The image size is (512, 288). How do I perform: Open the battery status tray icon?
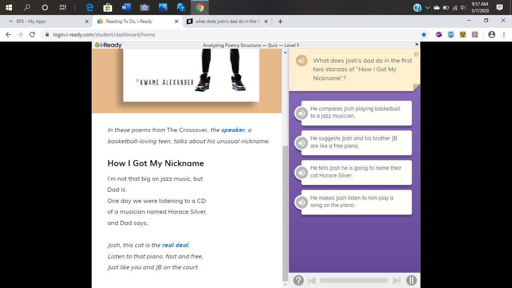click(x=446, y=7)
